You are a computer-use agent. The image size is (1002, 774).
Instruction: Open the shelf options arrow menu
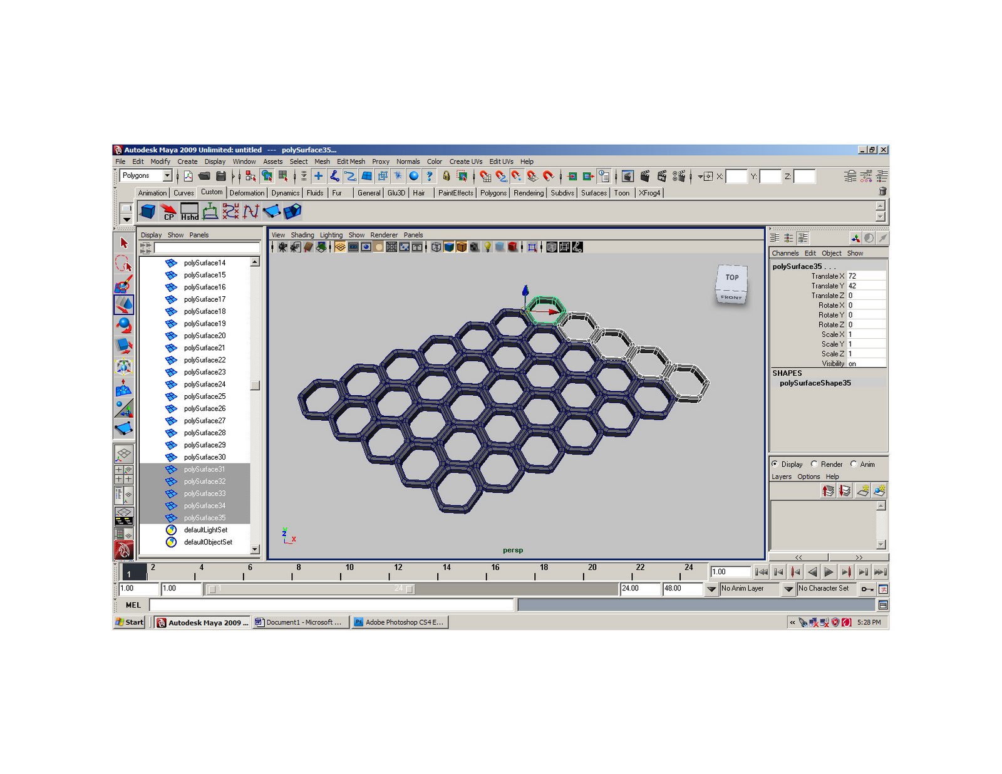[127, 219]
